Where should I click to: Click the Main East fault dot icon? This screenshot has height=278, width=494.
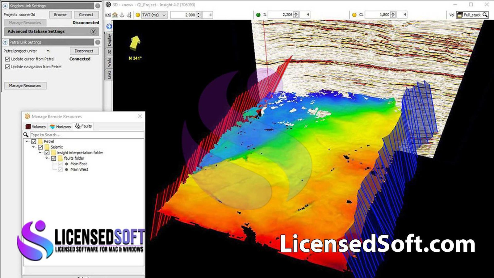pyautogui.click(x=66, y=164)
